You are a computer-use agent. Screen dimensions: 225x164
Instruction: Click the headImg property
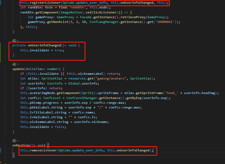[x=208, y=93]
